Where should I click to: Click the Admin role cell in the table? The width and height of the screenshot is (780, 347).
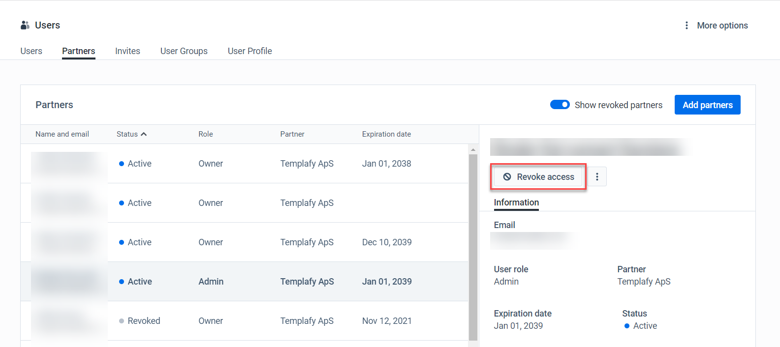coord(211,282)
